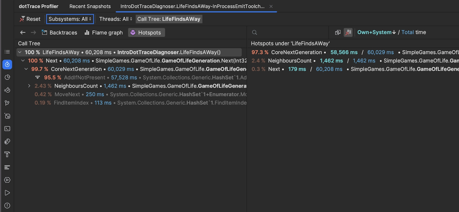This screenshot has height=212, width=459.
Task: Click the open in new window icon
Action: (x=338, y=33)
